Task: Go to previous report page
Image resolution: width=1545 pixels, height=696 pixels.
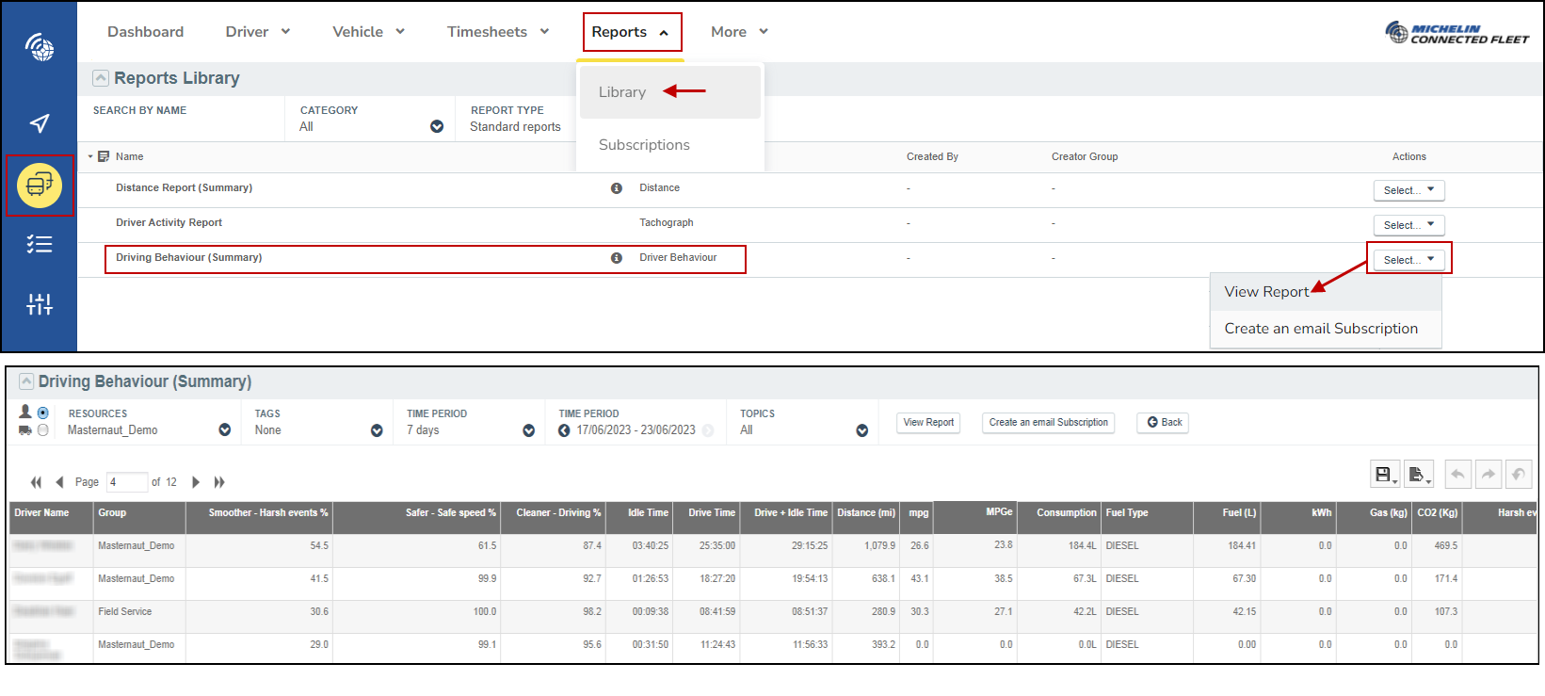Action: [59, 482]
